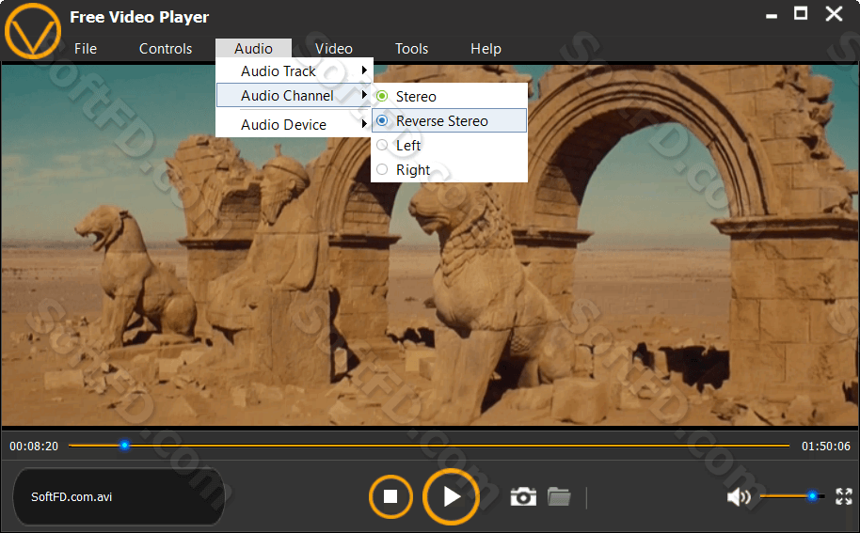Open the File menu
Screen dimensions: 860x533
(86, 49)
